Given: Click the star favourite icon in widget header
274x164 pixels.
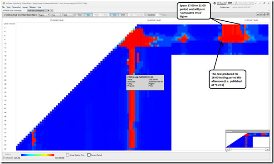Looking at the screenshot, I should [258, 14].
